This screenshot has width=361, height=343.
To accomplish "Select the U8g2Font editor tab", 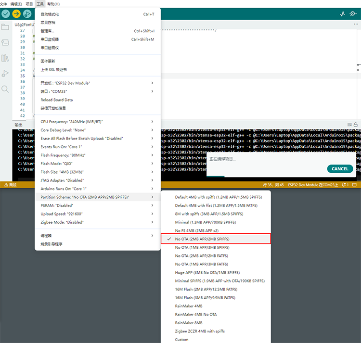I will (x=25, y=25).
